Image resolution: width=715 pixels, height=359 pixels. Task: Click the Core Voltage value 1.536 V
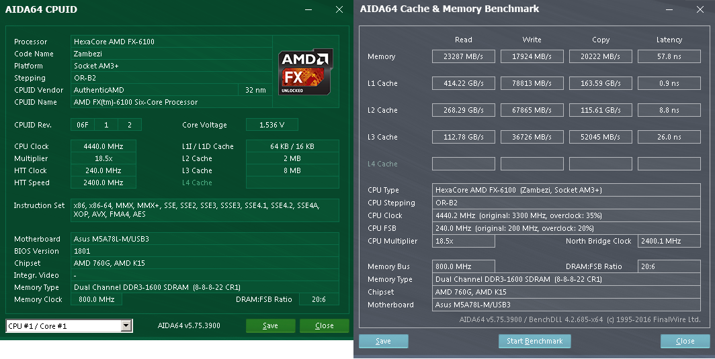click(271, 125)
